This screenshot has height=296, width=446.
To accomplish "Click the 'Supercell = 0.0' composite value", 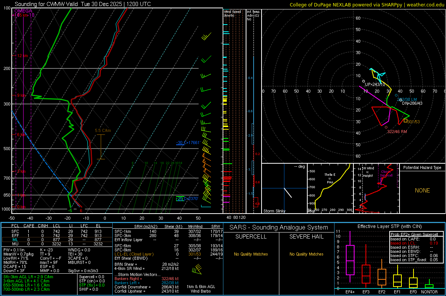I will [x=91, y=277].
